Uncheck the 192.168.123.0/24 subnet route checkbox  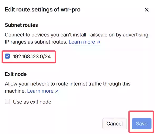pos(7,56)
